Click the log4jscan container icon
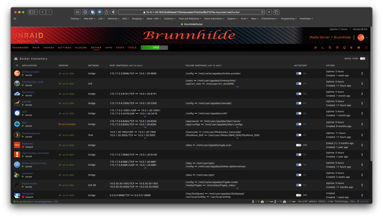Image resolution: width=383 pixels, height=218 pixels. (x=17, y=145)
